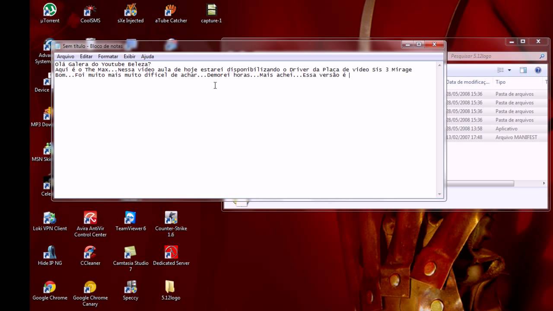Click the 28/05/2008 13:58 date cell

click(464, 129)
